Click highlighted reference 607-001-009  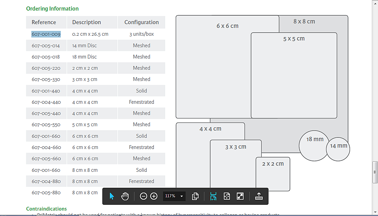(x=46, y=34)
